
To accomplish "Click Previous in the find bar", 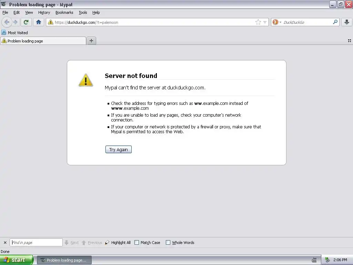I will [92, 243].
